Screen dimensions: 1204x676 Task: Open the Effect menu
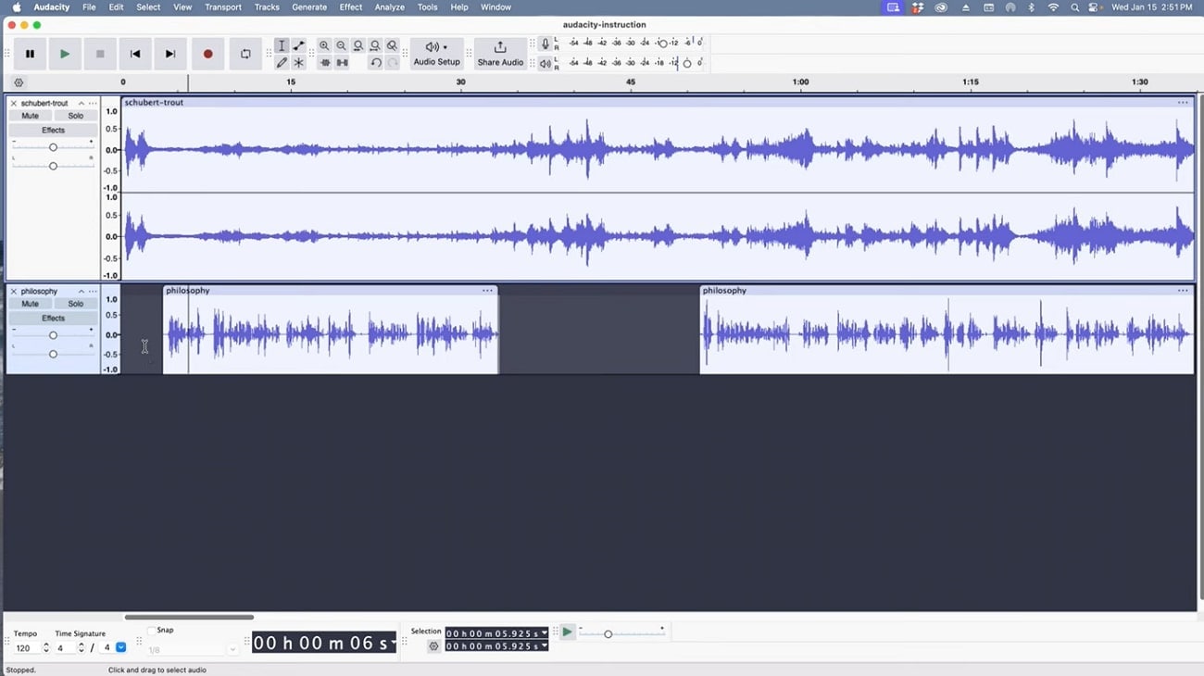coord(351,6)
